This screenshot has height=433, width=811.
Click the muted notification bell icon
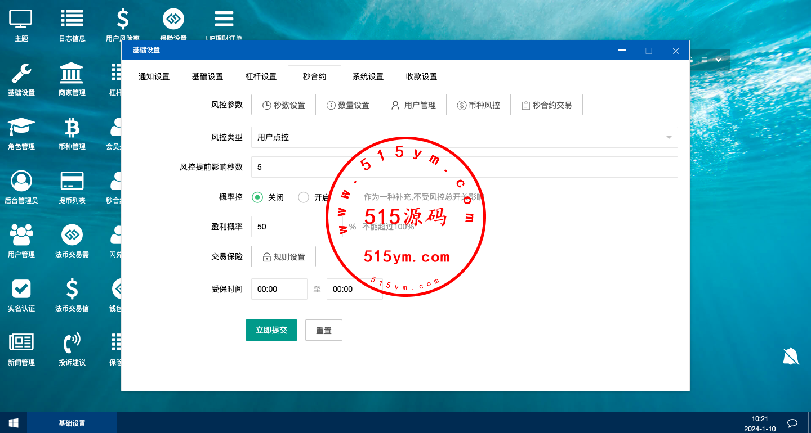[791, 356]
